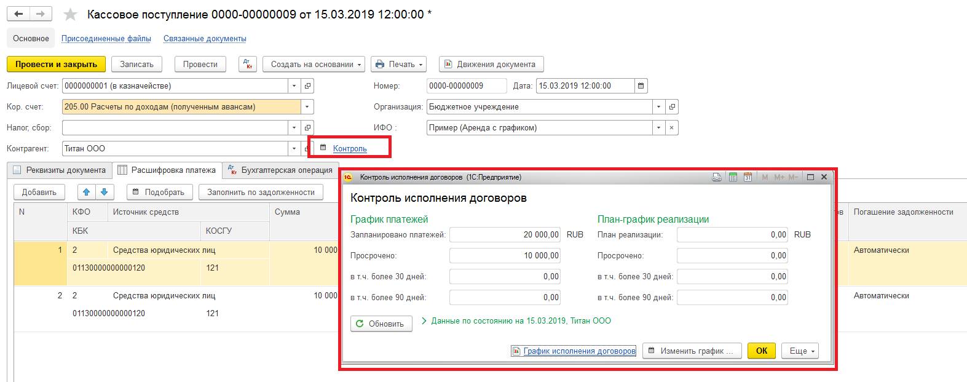Expand Кор. счет dropdown arrow
This screenshot has height=382, width=967.
(307, 107)
